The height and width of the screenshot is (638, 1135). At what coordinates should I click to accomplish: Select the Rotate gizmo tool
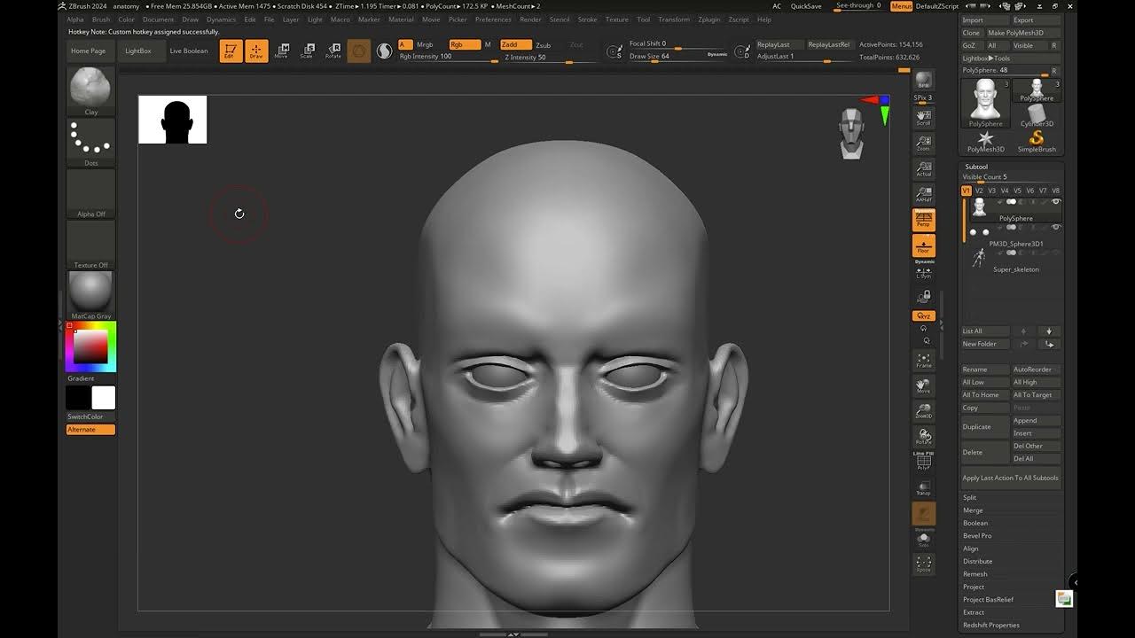pos(333,51)
